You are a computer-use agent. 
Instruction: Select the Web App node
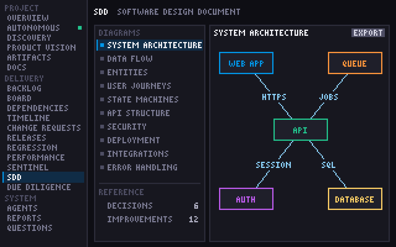[x=246, y=63]
